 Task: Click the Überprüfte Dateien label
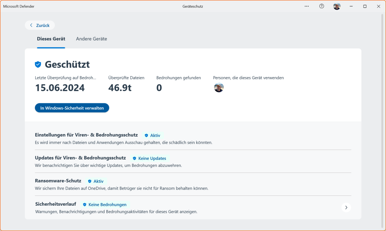point(126,78)
